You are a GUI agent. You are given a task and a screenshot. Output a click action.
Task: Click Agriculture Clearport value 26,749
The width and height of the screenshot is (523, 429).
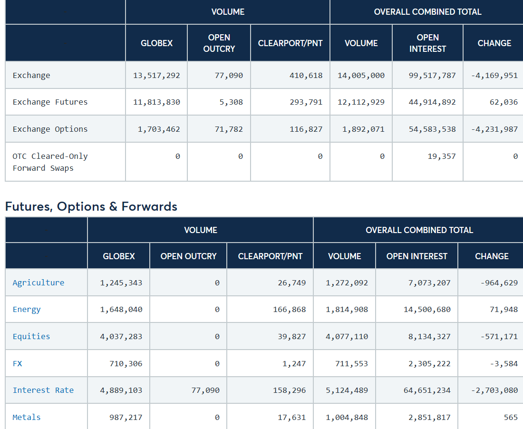coord(292,283)
